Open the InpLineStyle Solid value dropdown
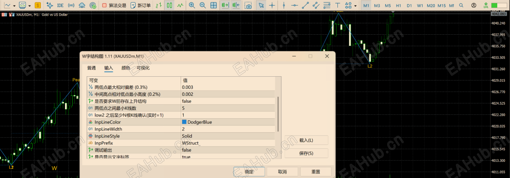Viewport: 510px width, 178px height. [229, 136]
